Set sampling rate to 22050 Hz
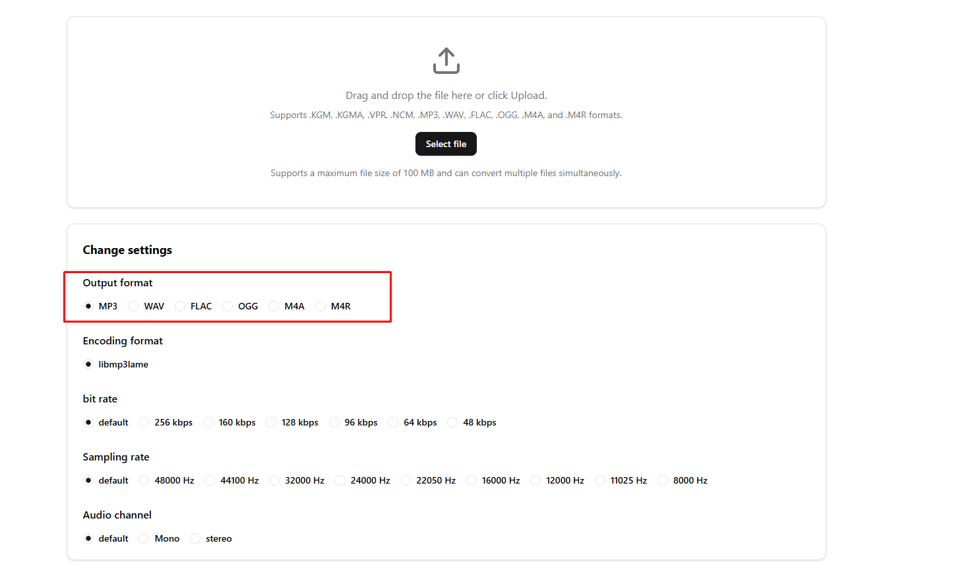 (x=406, y=480)
